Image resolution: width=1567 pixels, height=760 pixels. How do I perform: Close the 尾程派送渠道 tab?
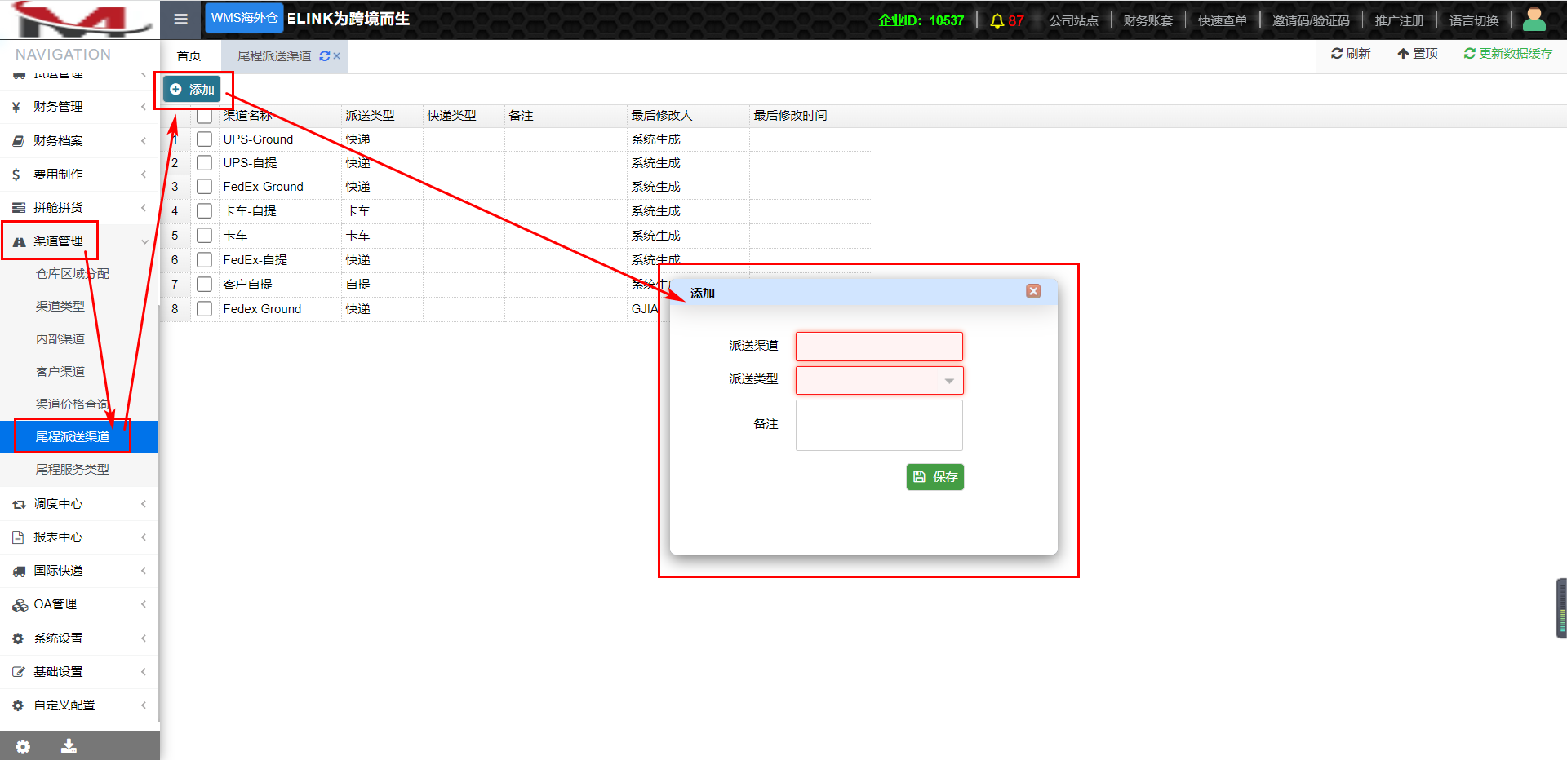[x=336, y=56]
